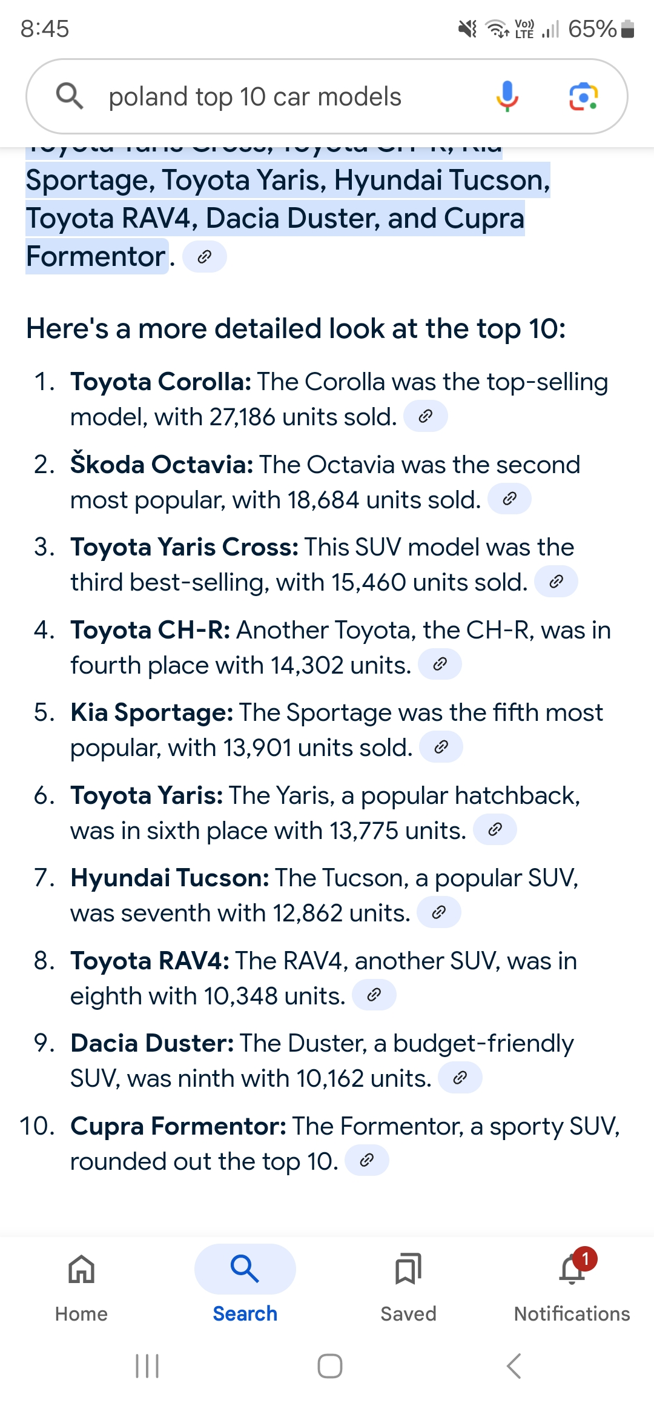Tap source link icon after Yaris Cross

coord(556,582)
